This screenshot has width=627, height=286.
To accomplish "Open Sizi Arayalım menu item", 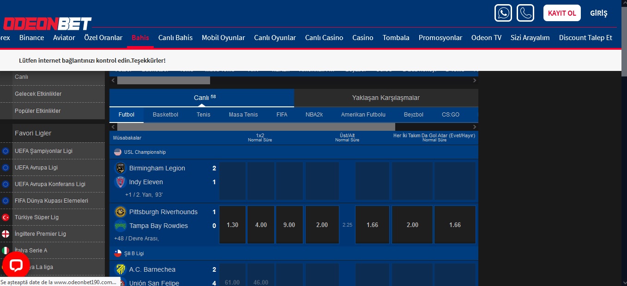I will [530, 38].
